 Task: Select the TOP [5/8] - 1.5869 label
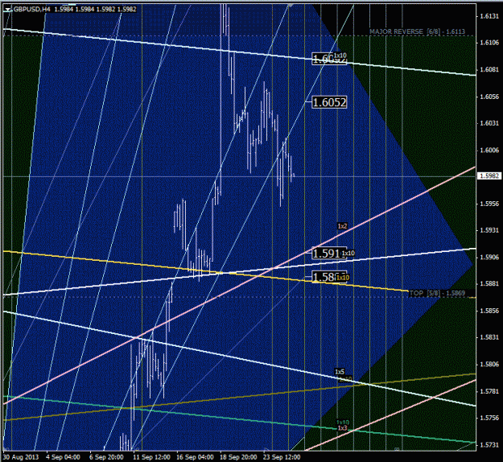(x=437, y=293)
